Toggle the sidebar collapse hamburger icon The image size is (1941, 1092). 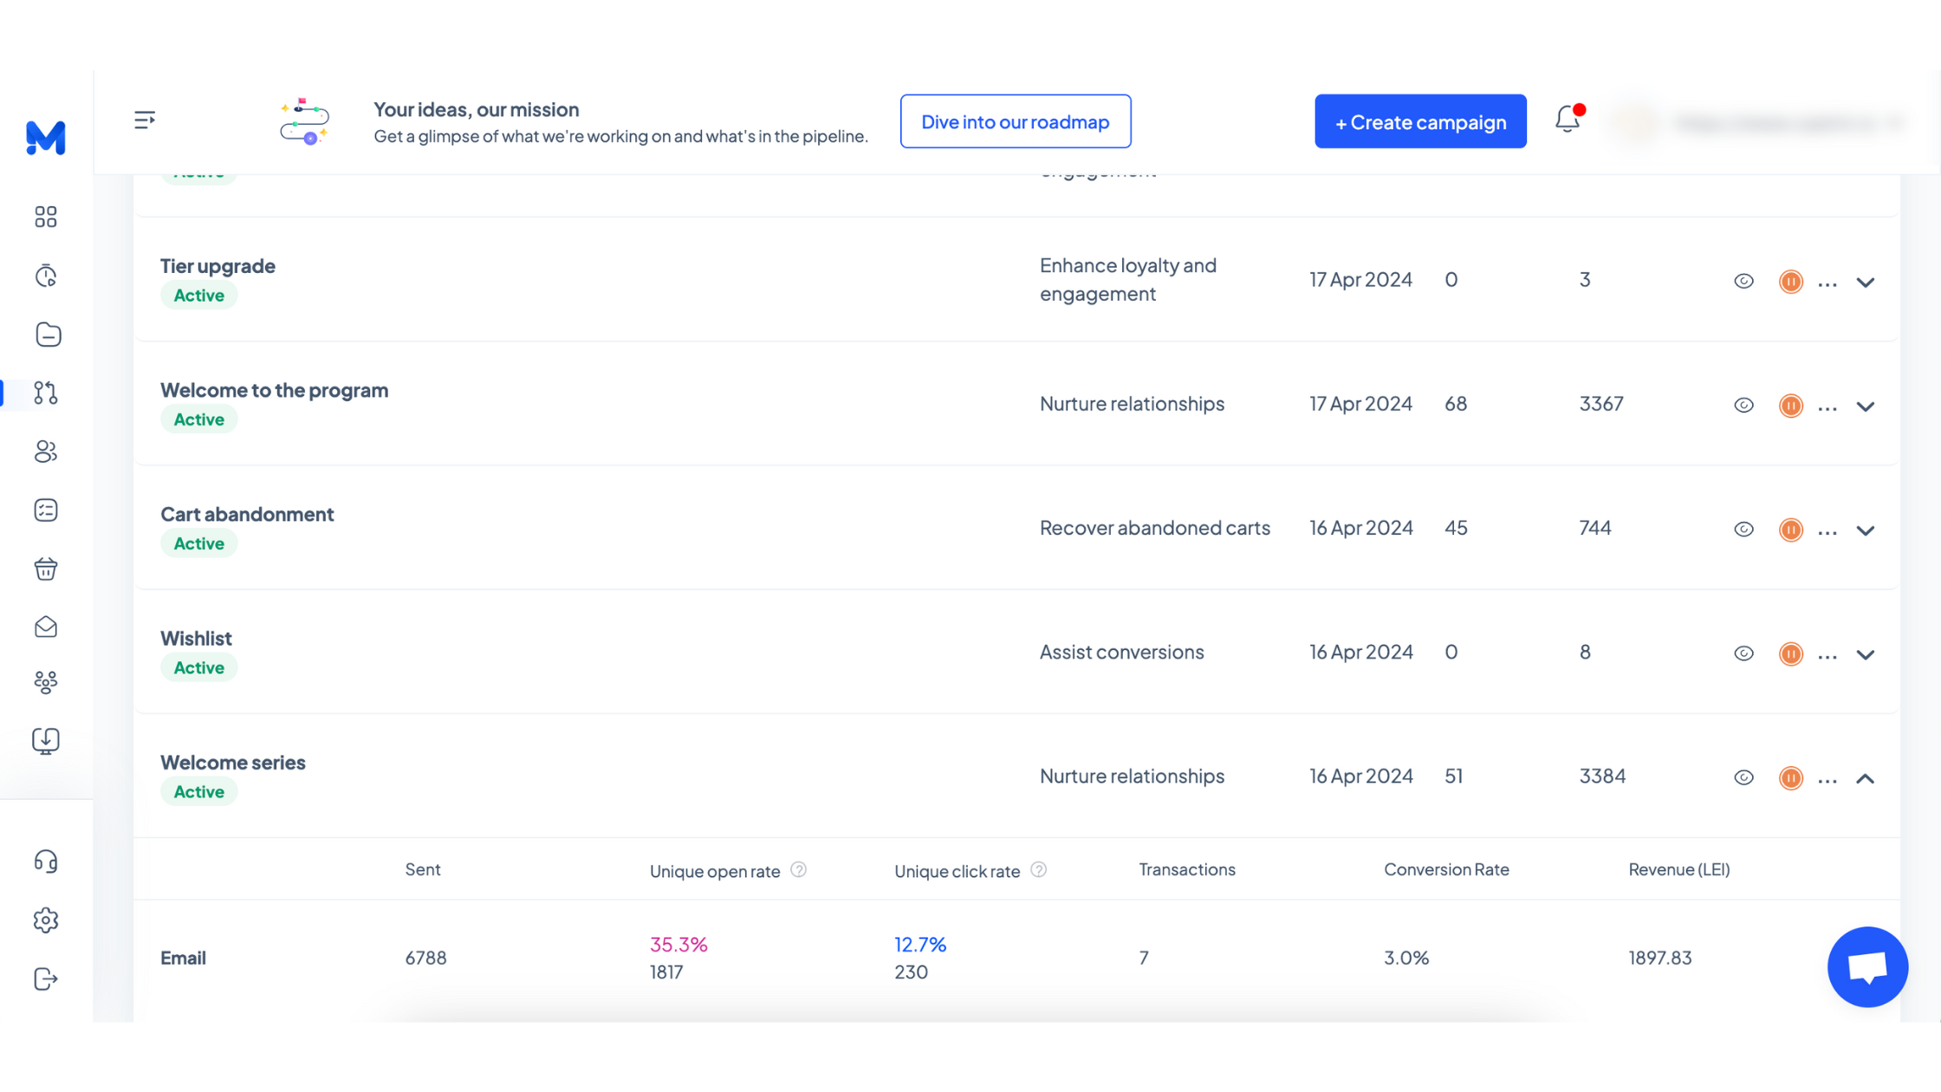tap(145, 120)
